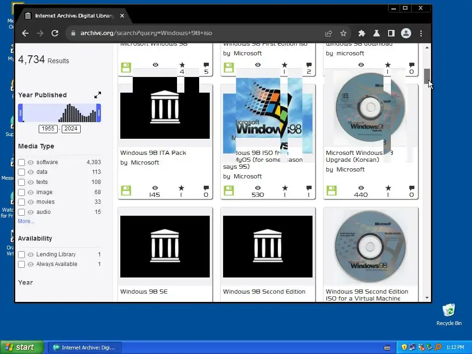472x354 pixels.
Task: Click the site lock icon in address bar
Action: click(73, 33)
